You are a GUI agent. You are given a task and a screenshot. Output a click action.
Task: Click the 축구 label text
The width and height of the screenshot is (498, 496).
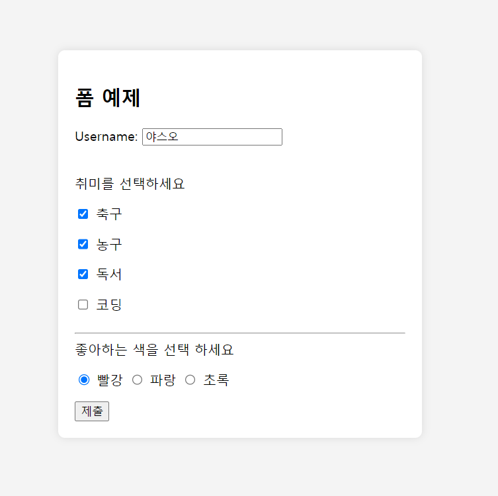tap(109, 214)
